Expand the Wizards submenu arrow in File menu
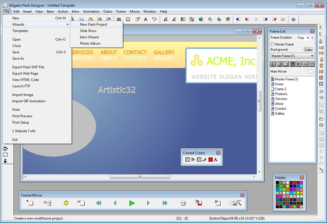 (x=68, y=24)
